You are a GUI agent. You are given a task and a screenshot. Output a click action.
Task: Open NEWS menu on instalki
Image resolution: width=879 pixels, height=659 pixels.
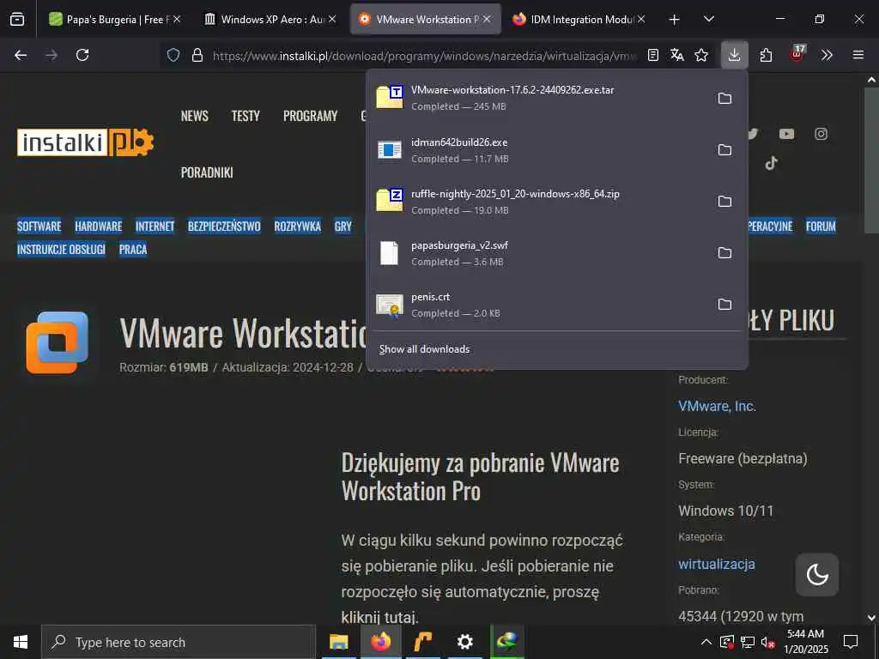195,116
